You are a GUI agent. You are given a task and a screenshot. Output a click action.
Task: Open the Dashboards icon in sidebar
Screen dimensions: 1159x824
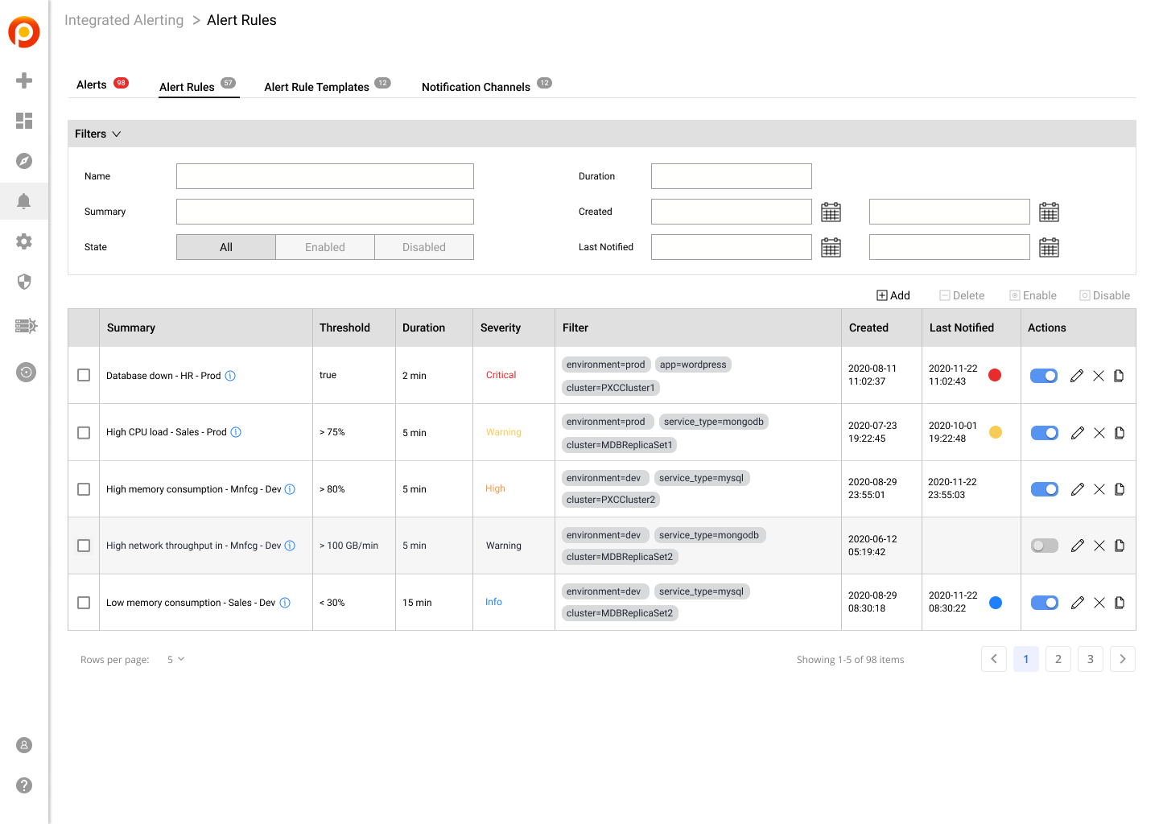click(x=24, y=120)
